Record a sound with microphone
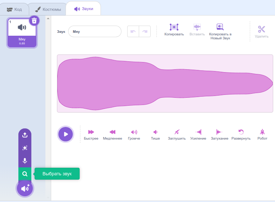This screenshot has height=202, width=275. click(25, 161)
